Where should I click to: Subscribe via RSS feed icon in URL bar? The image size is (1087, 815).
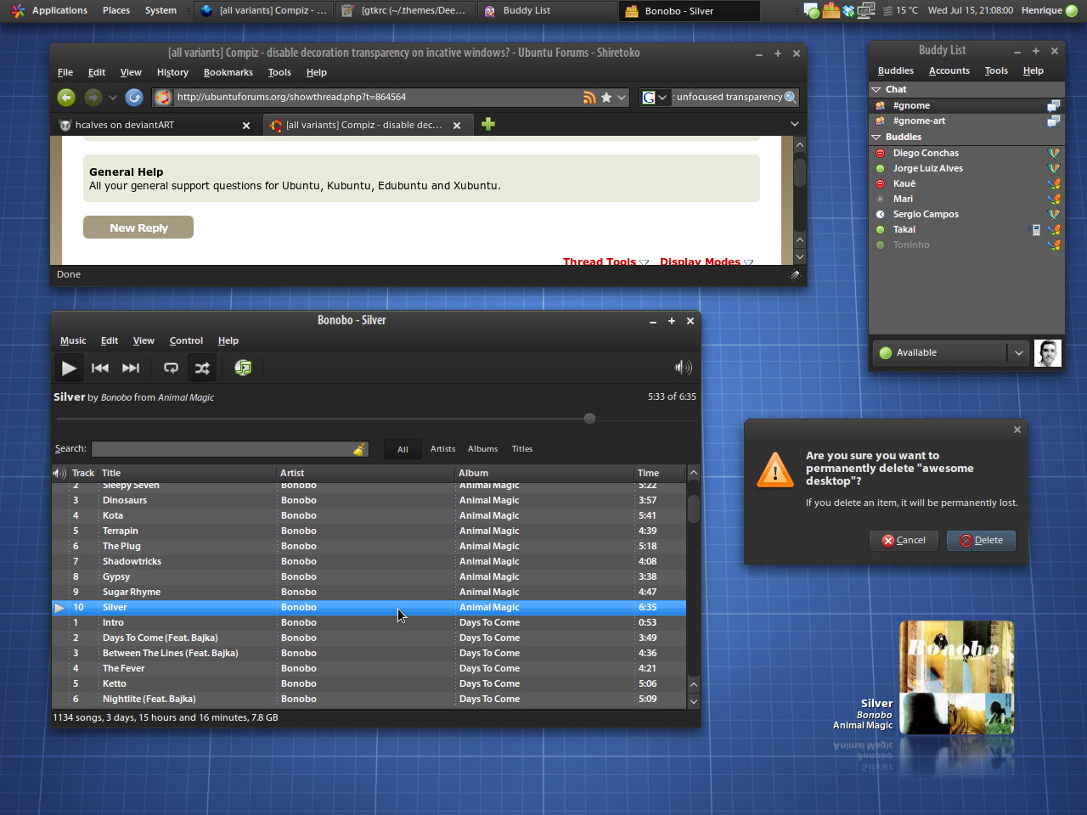click(x=589, y=98)
